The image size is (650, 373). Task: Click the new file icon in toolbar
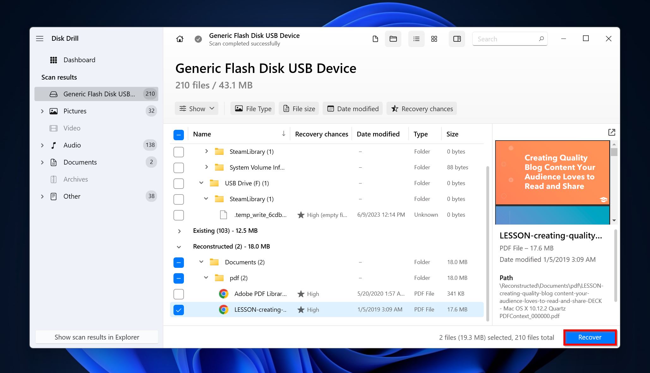pos(375,39)
